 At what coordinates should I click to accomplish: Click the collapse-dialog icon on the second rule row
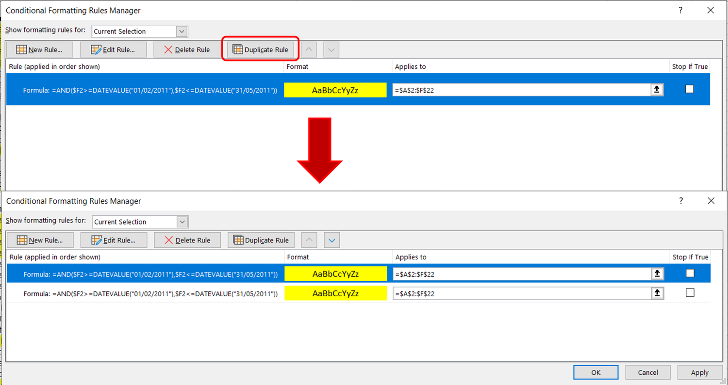tap(658, 293)
